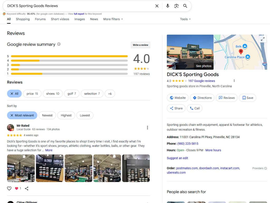Get Directions to the store
Viewport: 270px width, 203px height.
(x=202, y=98)
